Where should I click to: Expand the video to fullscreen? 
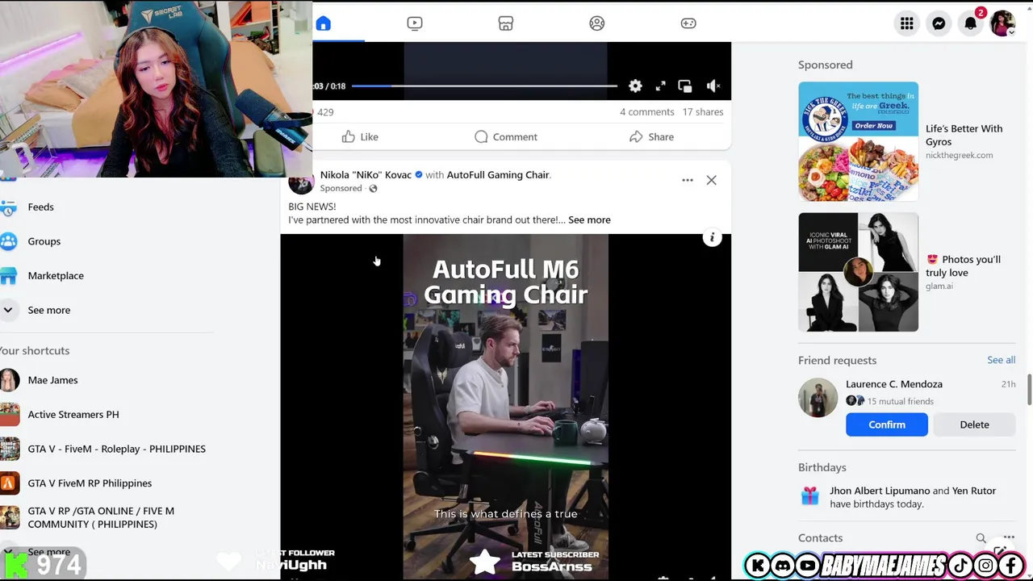click(x=660, y=86)
